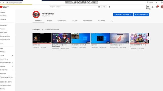The height and width of the screenshot is (91, 163).
Task: Open the играем в стандофф 2 thumbnail
Action: tap(120, 38)
